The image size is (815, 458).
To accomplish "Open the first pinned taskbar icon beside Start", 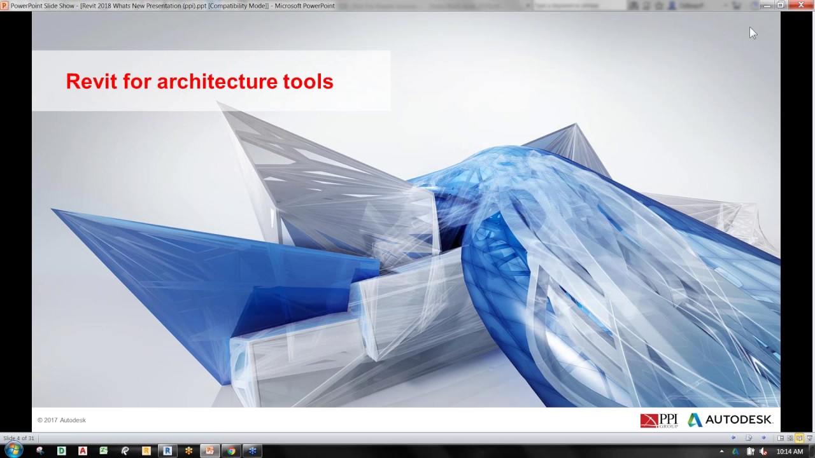I will (x=40, y=451).
